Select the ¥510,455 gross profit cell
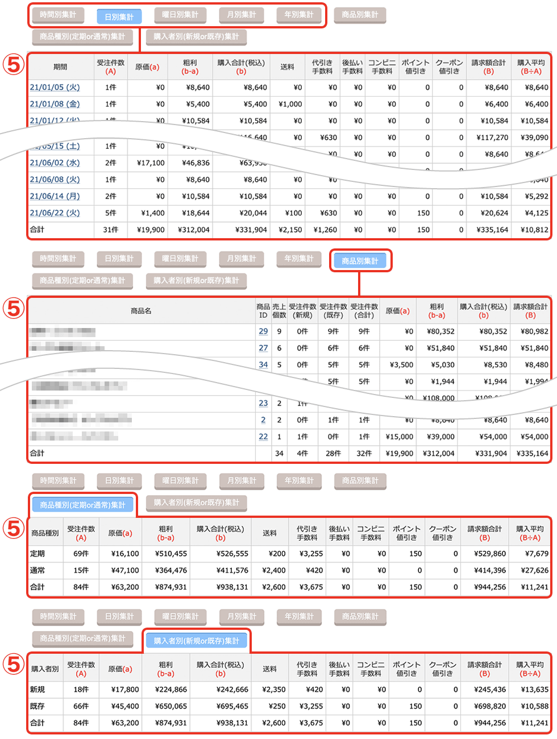 click(165, 554)
